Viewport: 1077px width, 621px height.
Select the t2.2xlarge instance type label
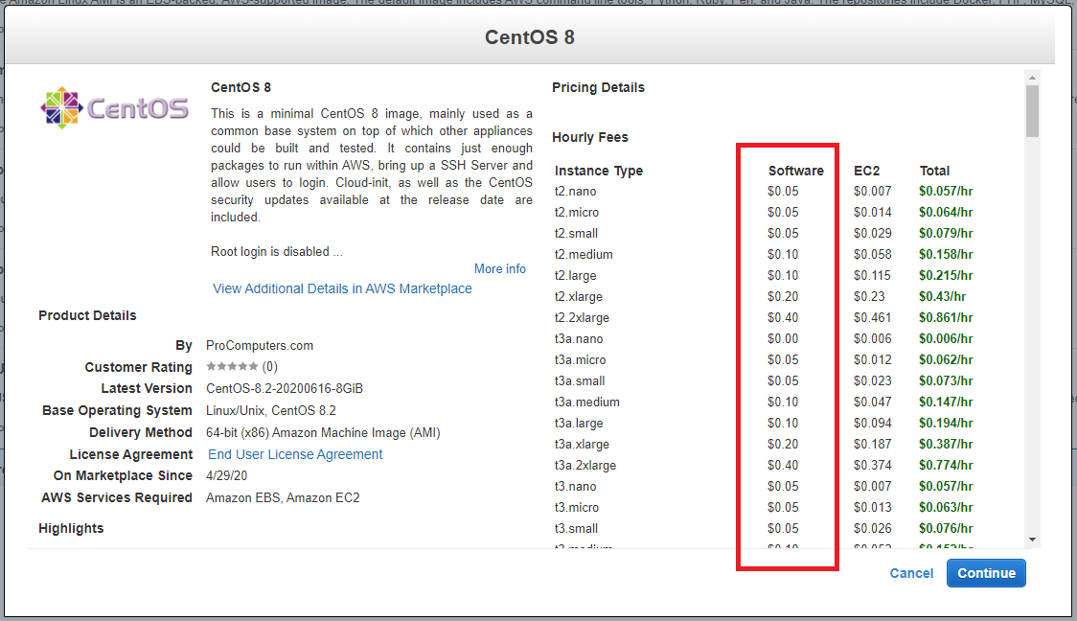tap(582, 317)
